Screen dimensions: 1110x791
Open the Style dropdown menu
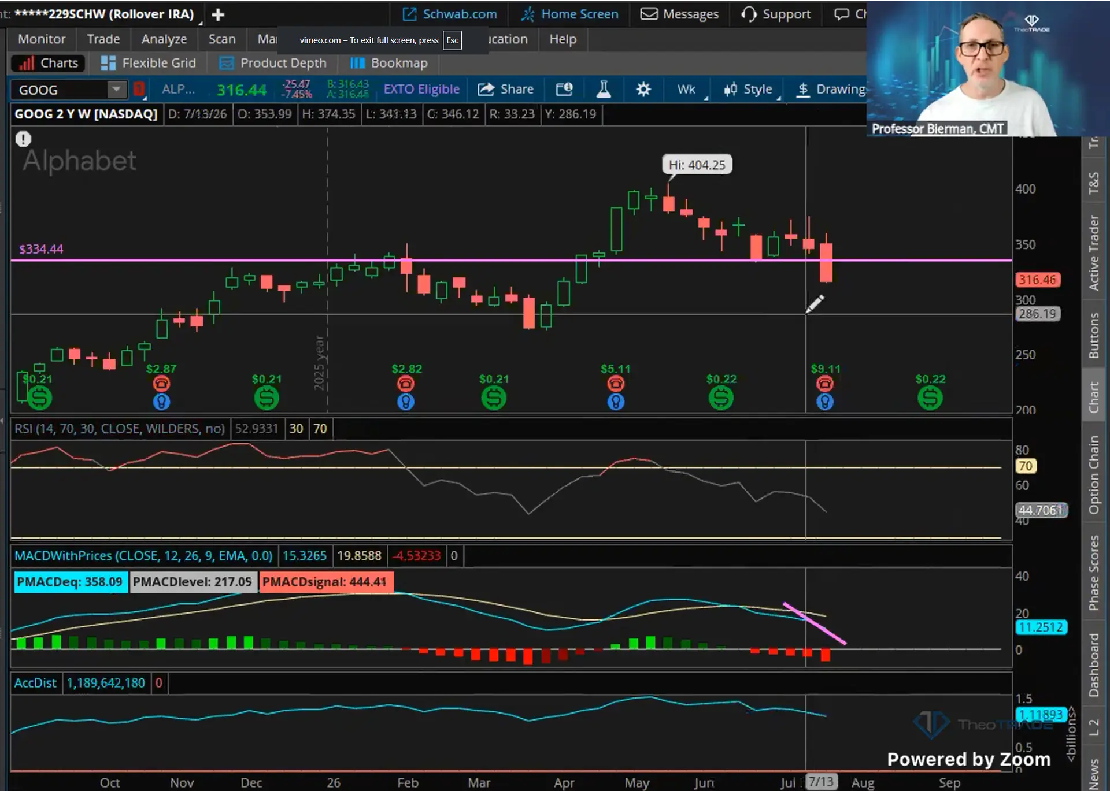click(x=750, y=89)
